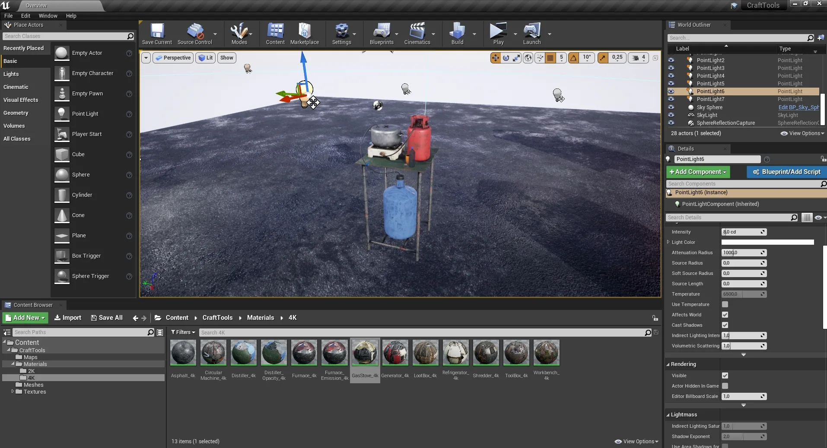
Task: Uncheck the Affects World checkbox
Action: (x=725, y=315)
